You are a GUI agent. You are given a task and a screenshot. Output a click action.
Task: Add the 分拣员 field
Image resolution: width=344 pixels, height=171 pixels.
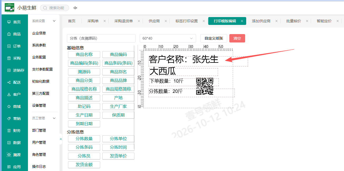click(x=84, y=156)
